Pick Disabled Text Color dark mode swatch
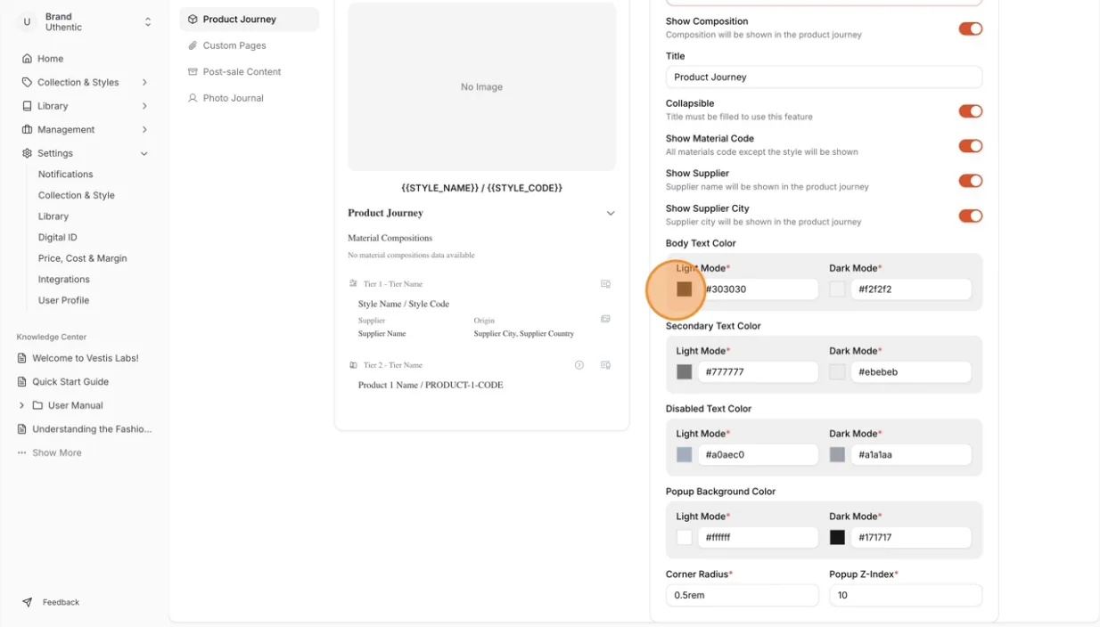 [837, 455]
